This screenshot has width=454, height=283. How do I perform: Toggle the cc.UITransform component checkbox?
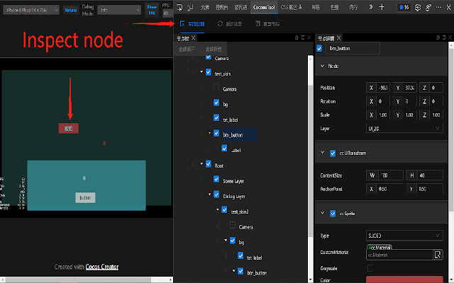click(333, 152)
